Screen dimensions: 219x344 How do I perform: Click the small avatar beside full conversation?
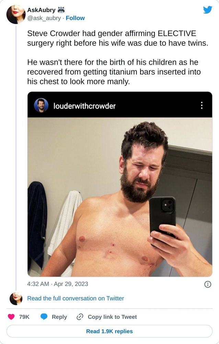(16, 299)
